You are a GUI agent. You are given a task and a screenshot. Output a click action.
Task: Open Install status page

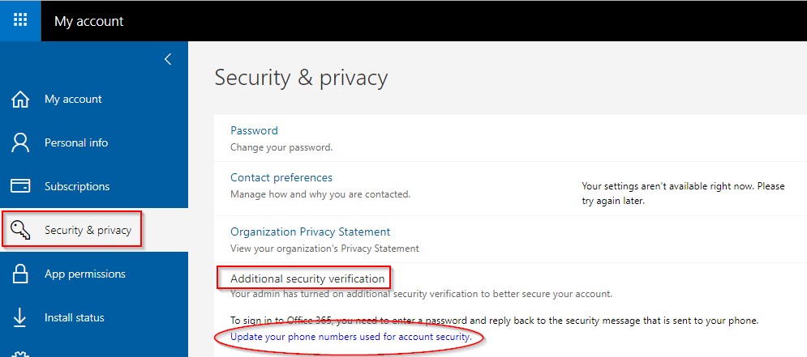pyautogui.click(x=74, y=317)
